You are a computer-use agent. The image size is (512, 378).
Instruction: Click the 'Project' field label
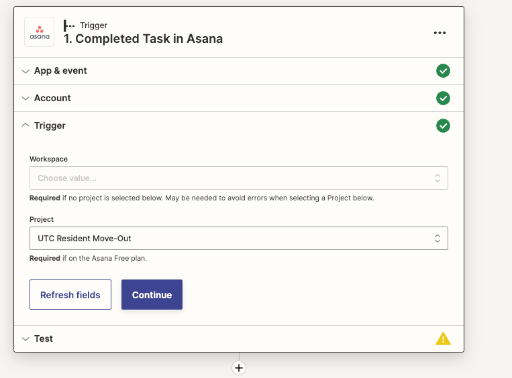pyautogui.click(x=42, y=219)
